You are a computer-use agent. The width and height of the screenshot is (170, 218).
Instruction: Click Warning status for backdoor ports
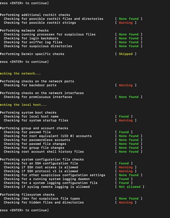(x=126, y=85)
